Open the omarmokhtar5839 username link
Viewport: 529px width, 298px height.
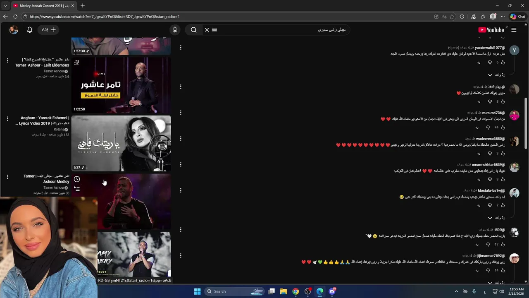coord(488,165)
